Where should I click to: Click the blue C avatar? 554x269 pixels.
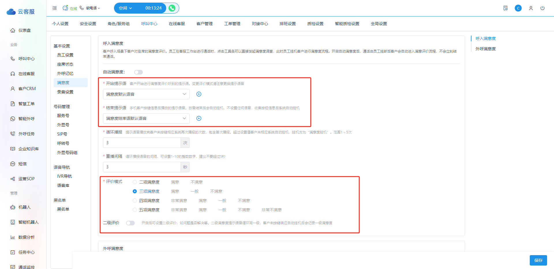(518, 8)
